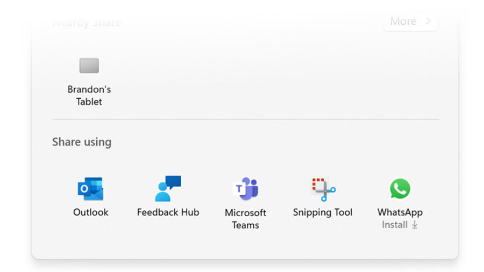
Task: Click the Share using heading
Action: [82, 142]
